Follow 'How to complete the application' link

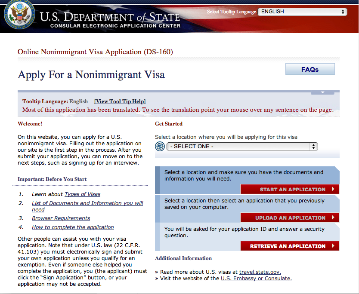pyautogui.click(x=73, y=227)
